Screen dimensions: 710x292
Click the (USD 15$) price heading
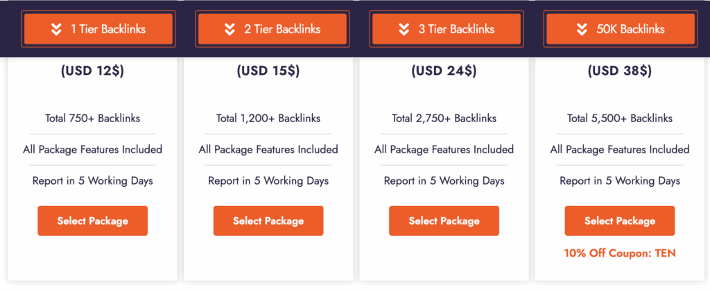(x=268, y=71)
